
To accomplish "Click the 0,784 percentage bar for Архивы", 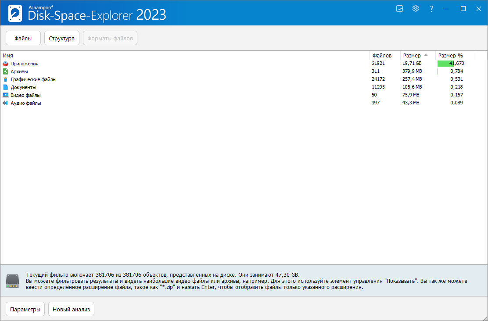I will point(438,71).
